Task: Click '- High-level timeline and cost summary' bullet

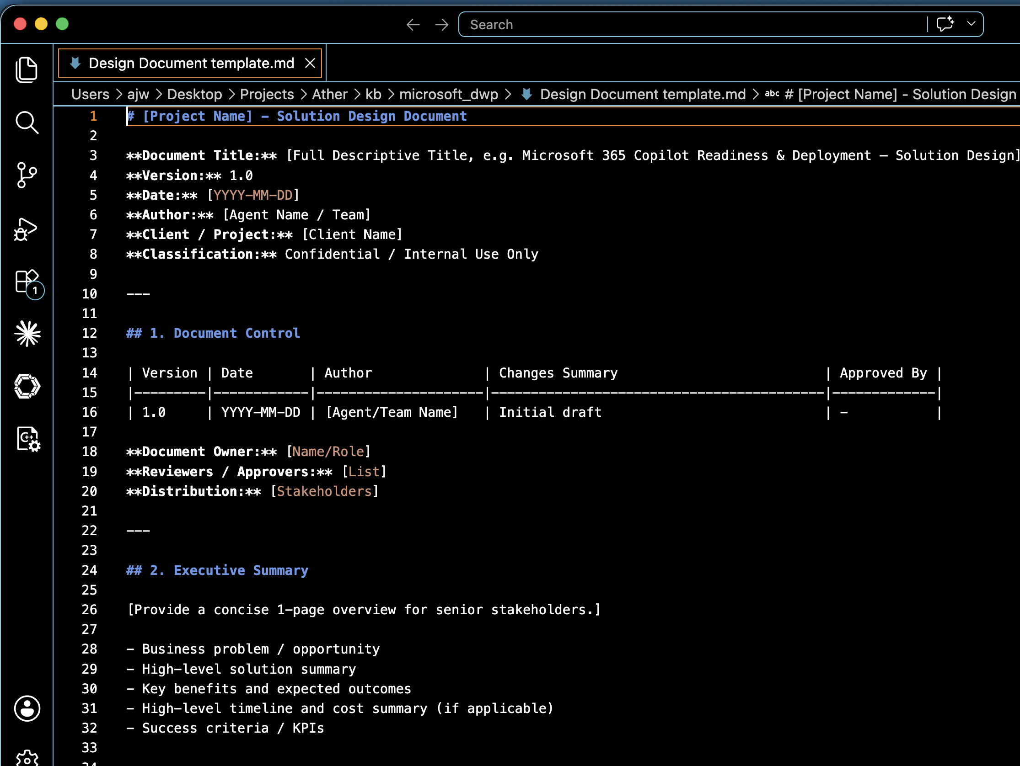Action: pos(340,708)
